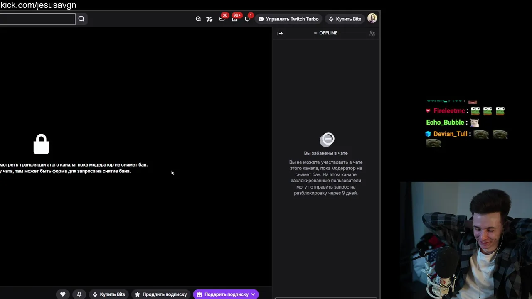Open the chat community users icon
Viewport: 532px width, 299px height.
point(372,33)
